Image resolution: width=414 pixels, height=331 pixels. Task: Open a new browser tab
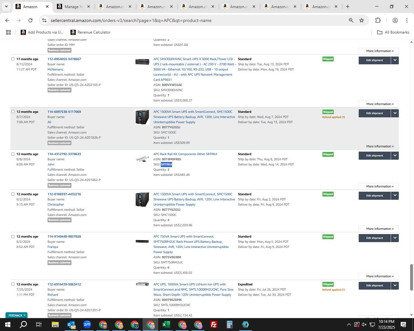[347, 6]
